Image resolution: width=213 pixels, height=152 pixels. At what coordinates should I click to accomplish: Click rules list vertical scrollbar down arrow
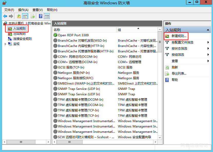(x=160, y=137)
